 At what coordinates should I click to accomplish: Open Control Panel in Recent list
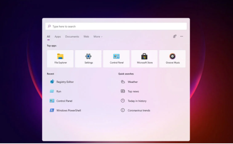(x=64, y=101)
